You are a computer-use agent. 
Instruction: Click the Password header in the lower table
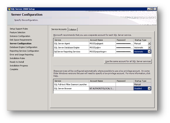(125, 81)
